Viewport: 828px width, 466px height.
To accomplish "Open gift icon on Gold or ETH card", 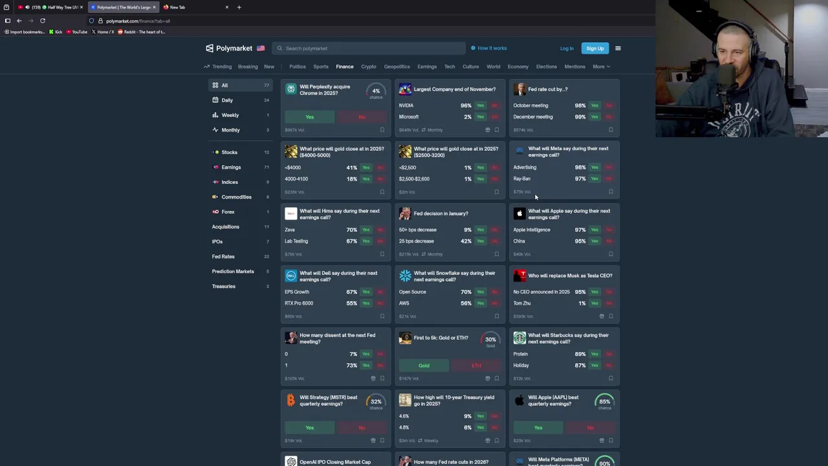I will click(x=488, y=379).
